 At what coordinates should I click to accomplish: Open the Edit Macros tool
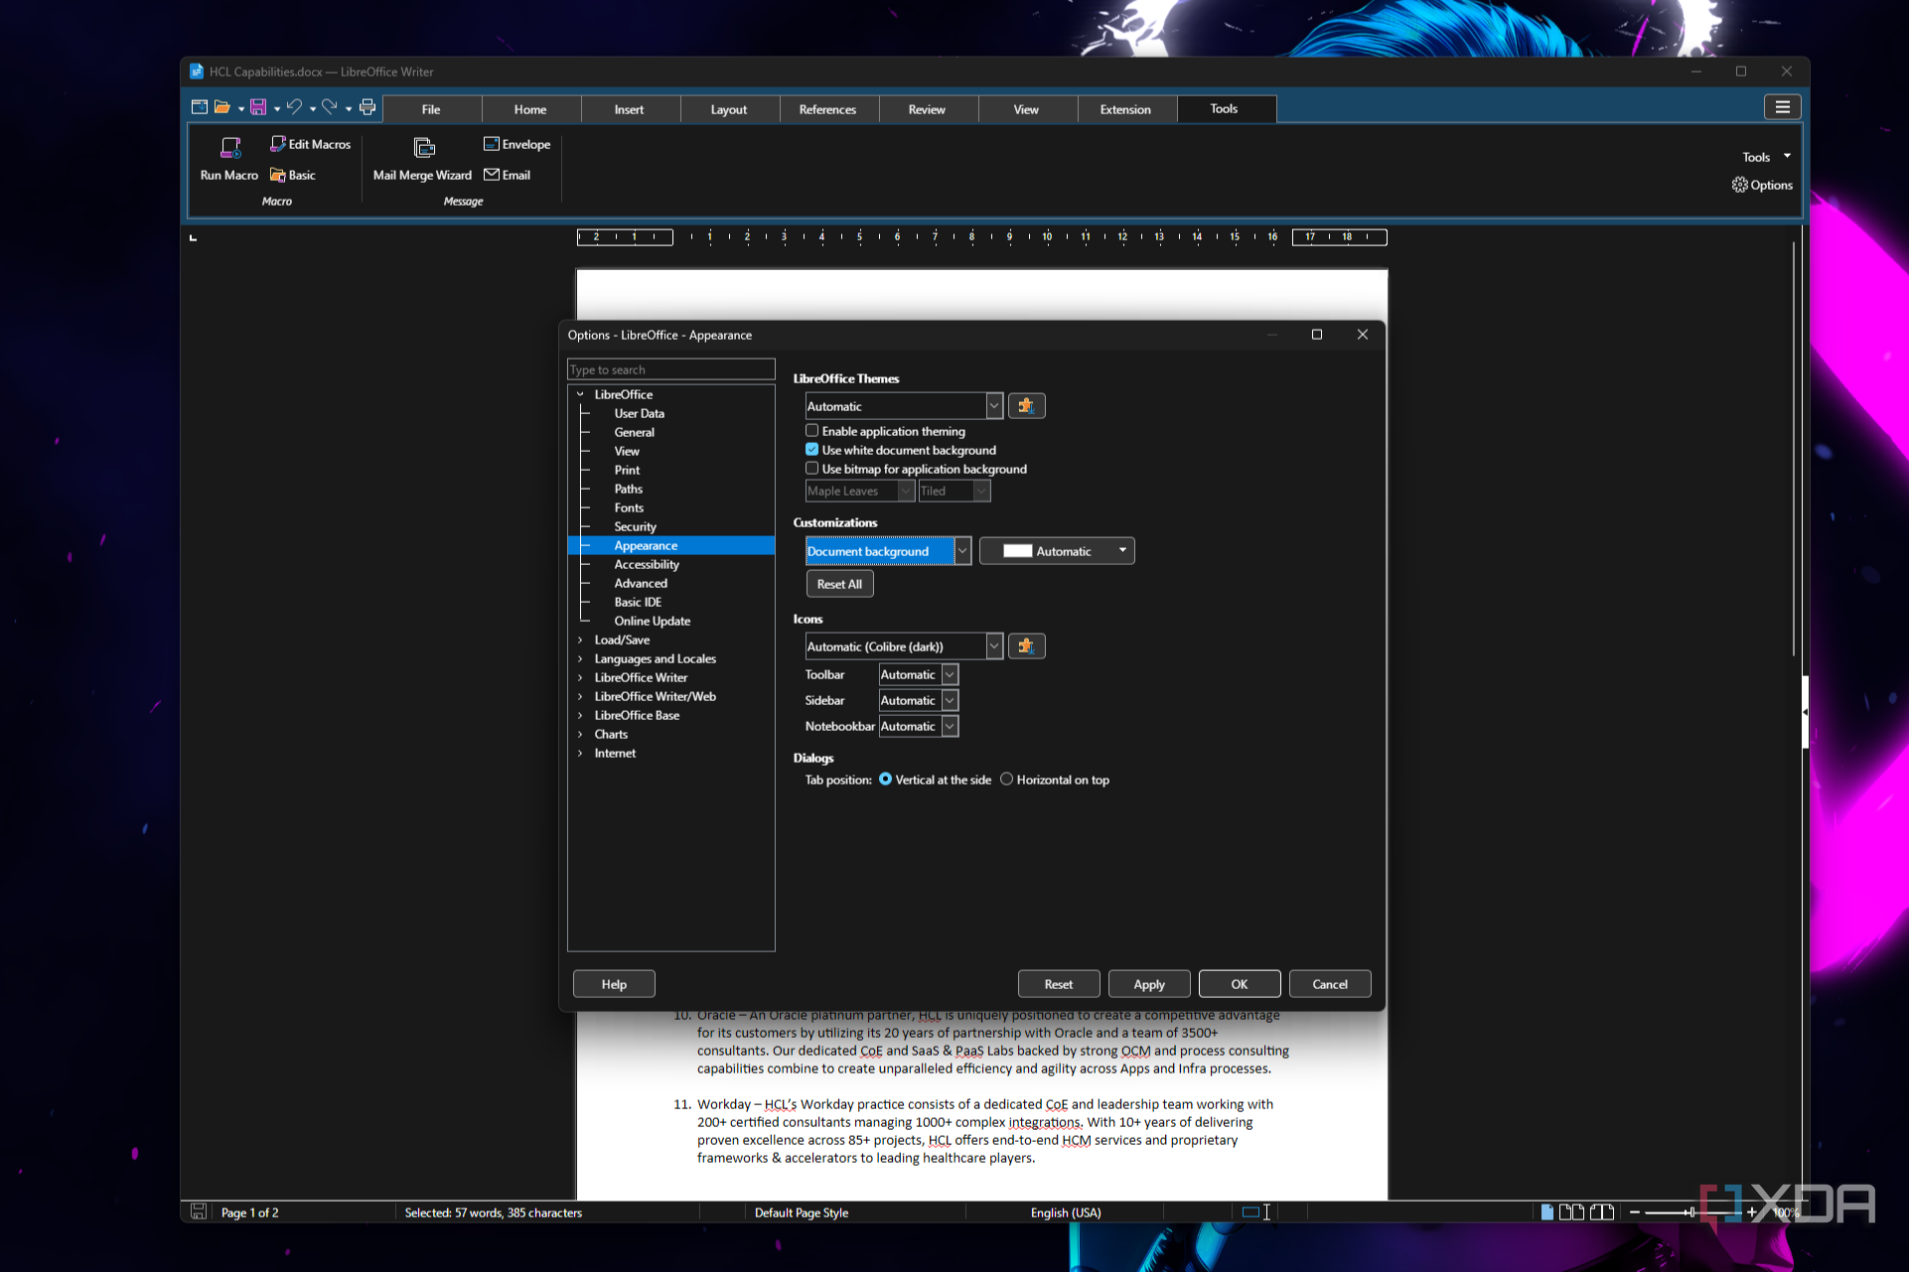coord(310,144)
